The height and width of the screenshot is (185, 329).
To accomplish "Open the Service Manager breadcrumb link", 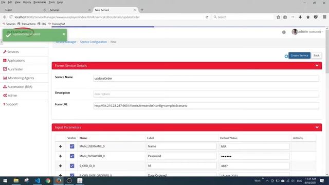I will [x=66, y=42].
